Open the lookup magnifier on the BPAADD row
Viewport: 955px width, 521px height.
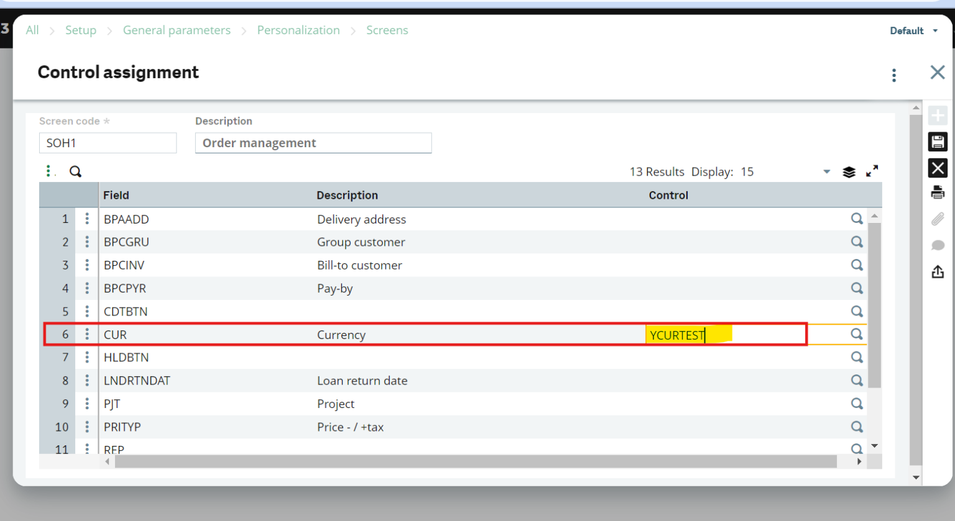coord(857,219)
